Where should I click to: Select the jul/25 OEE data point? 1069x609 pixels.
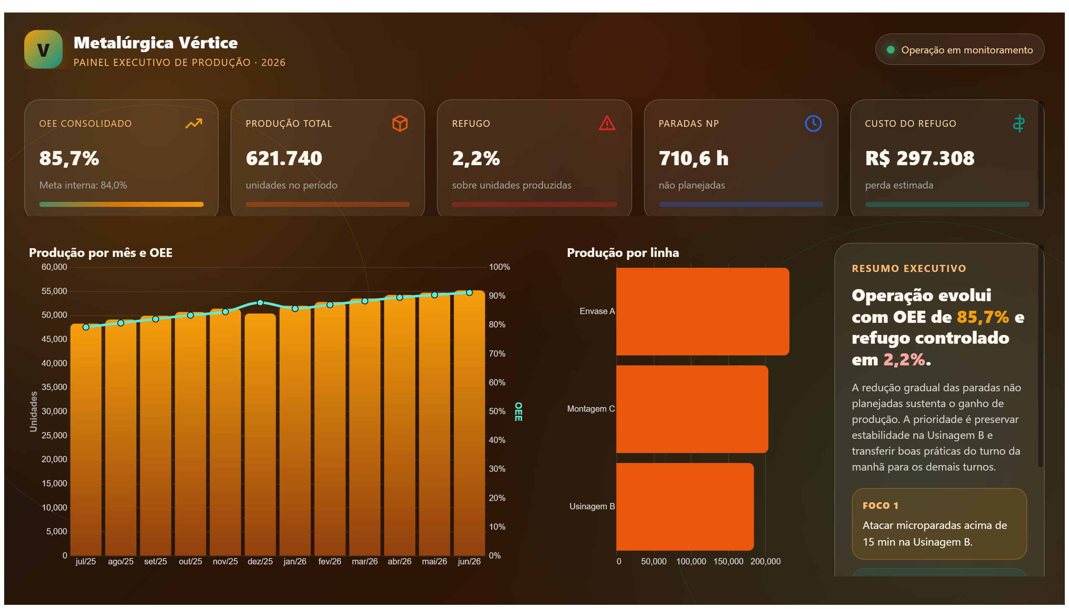tap(86, 327)
